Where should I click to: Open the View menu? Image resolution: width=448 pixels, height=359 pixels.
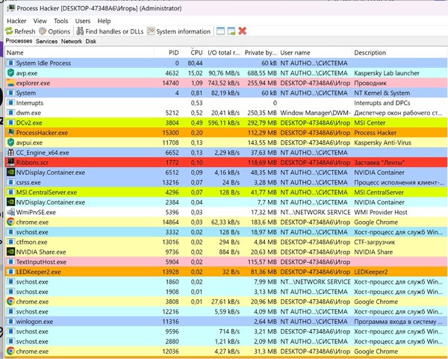coord(42,21)
